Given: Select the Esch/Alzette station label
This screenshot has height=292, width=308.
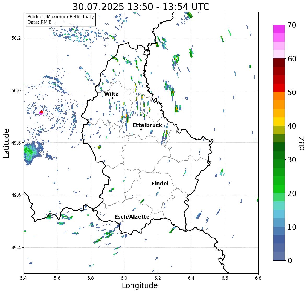Looking at the screenshot, I should 132,217.
